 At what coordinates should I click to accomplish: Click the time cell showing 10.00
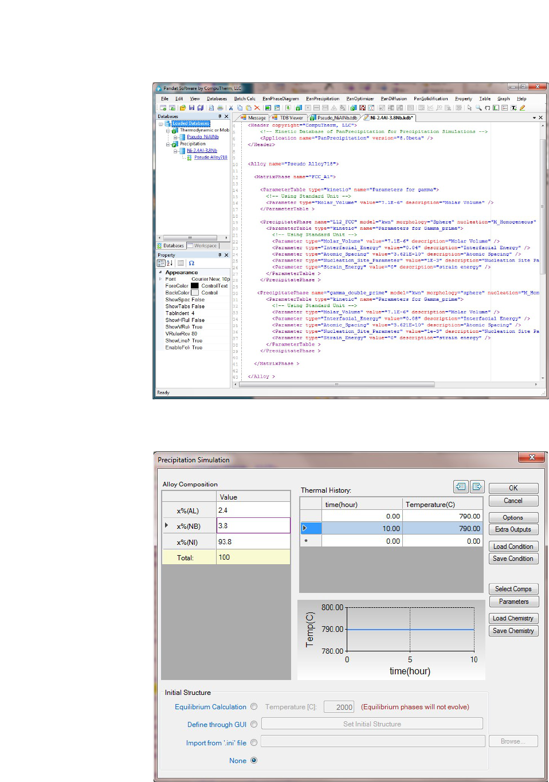tap(362, 529)
